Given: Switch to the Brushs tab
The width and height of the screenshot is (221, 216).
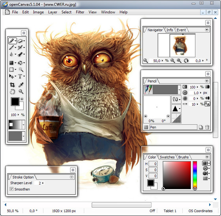Looking at the screenshot, I should pyautogui.click(x=184, y=157).
